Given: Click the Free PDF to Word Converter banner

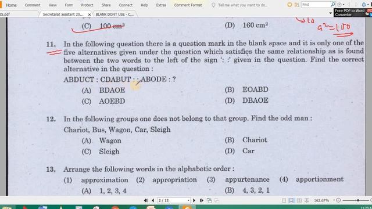Looking at the screenshot, I should coord(350,13).
